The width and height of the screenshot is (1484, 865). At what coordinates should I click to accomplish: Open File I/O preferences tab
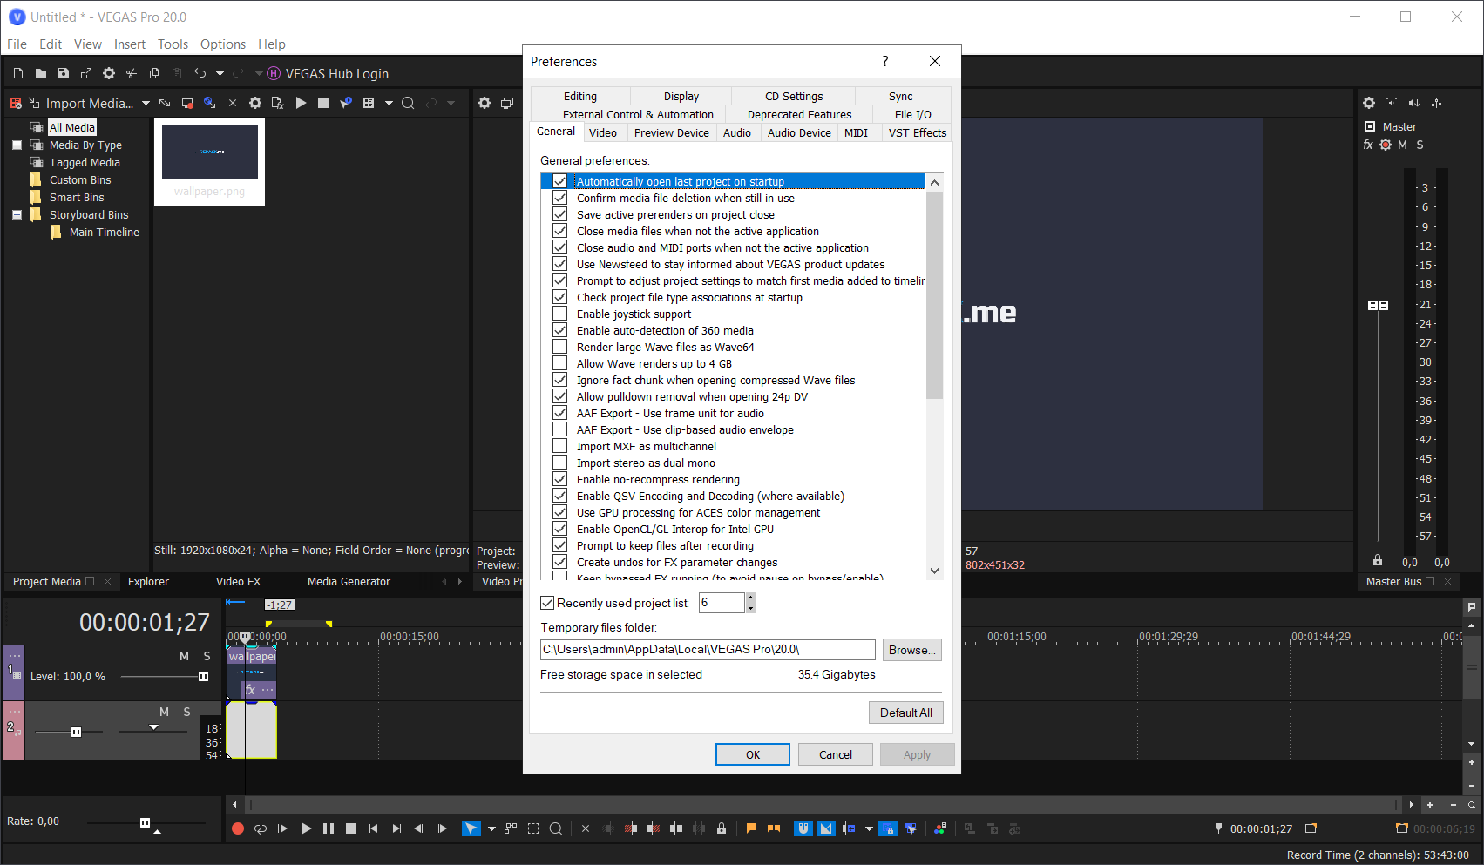(912, 115)
